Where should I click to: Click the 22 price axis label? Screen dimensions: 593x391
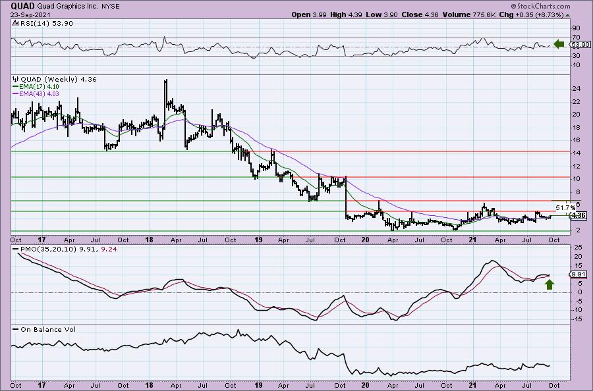click(x=577, y=101)
